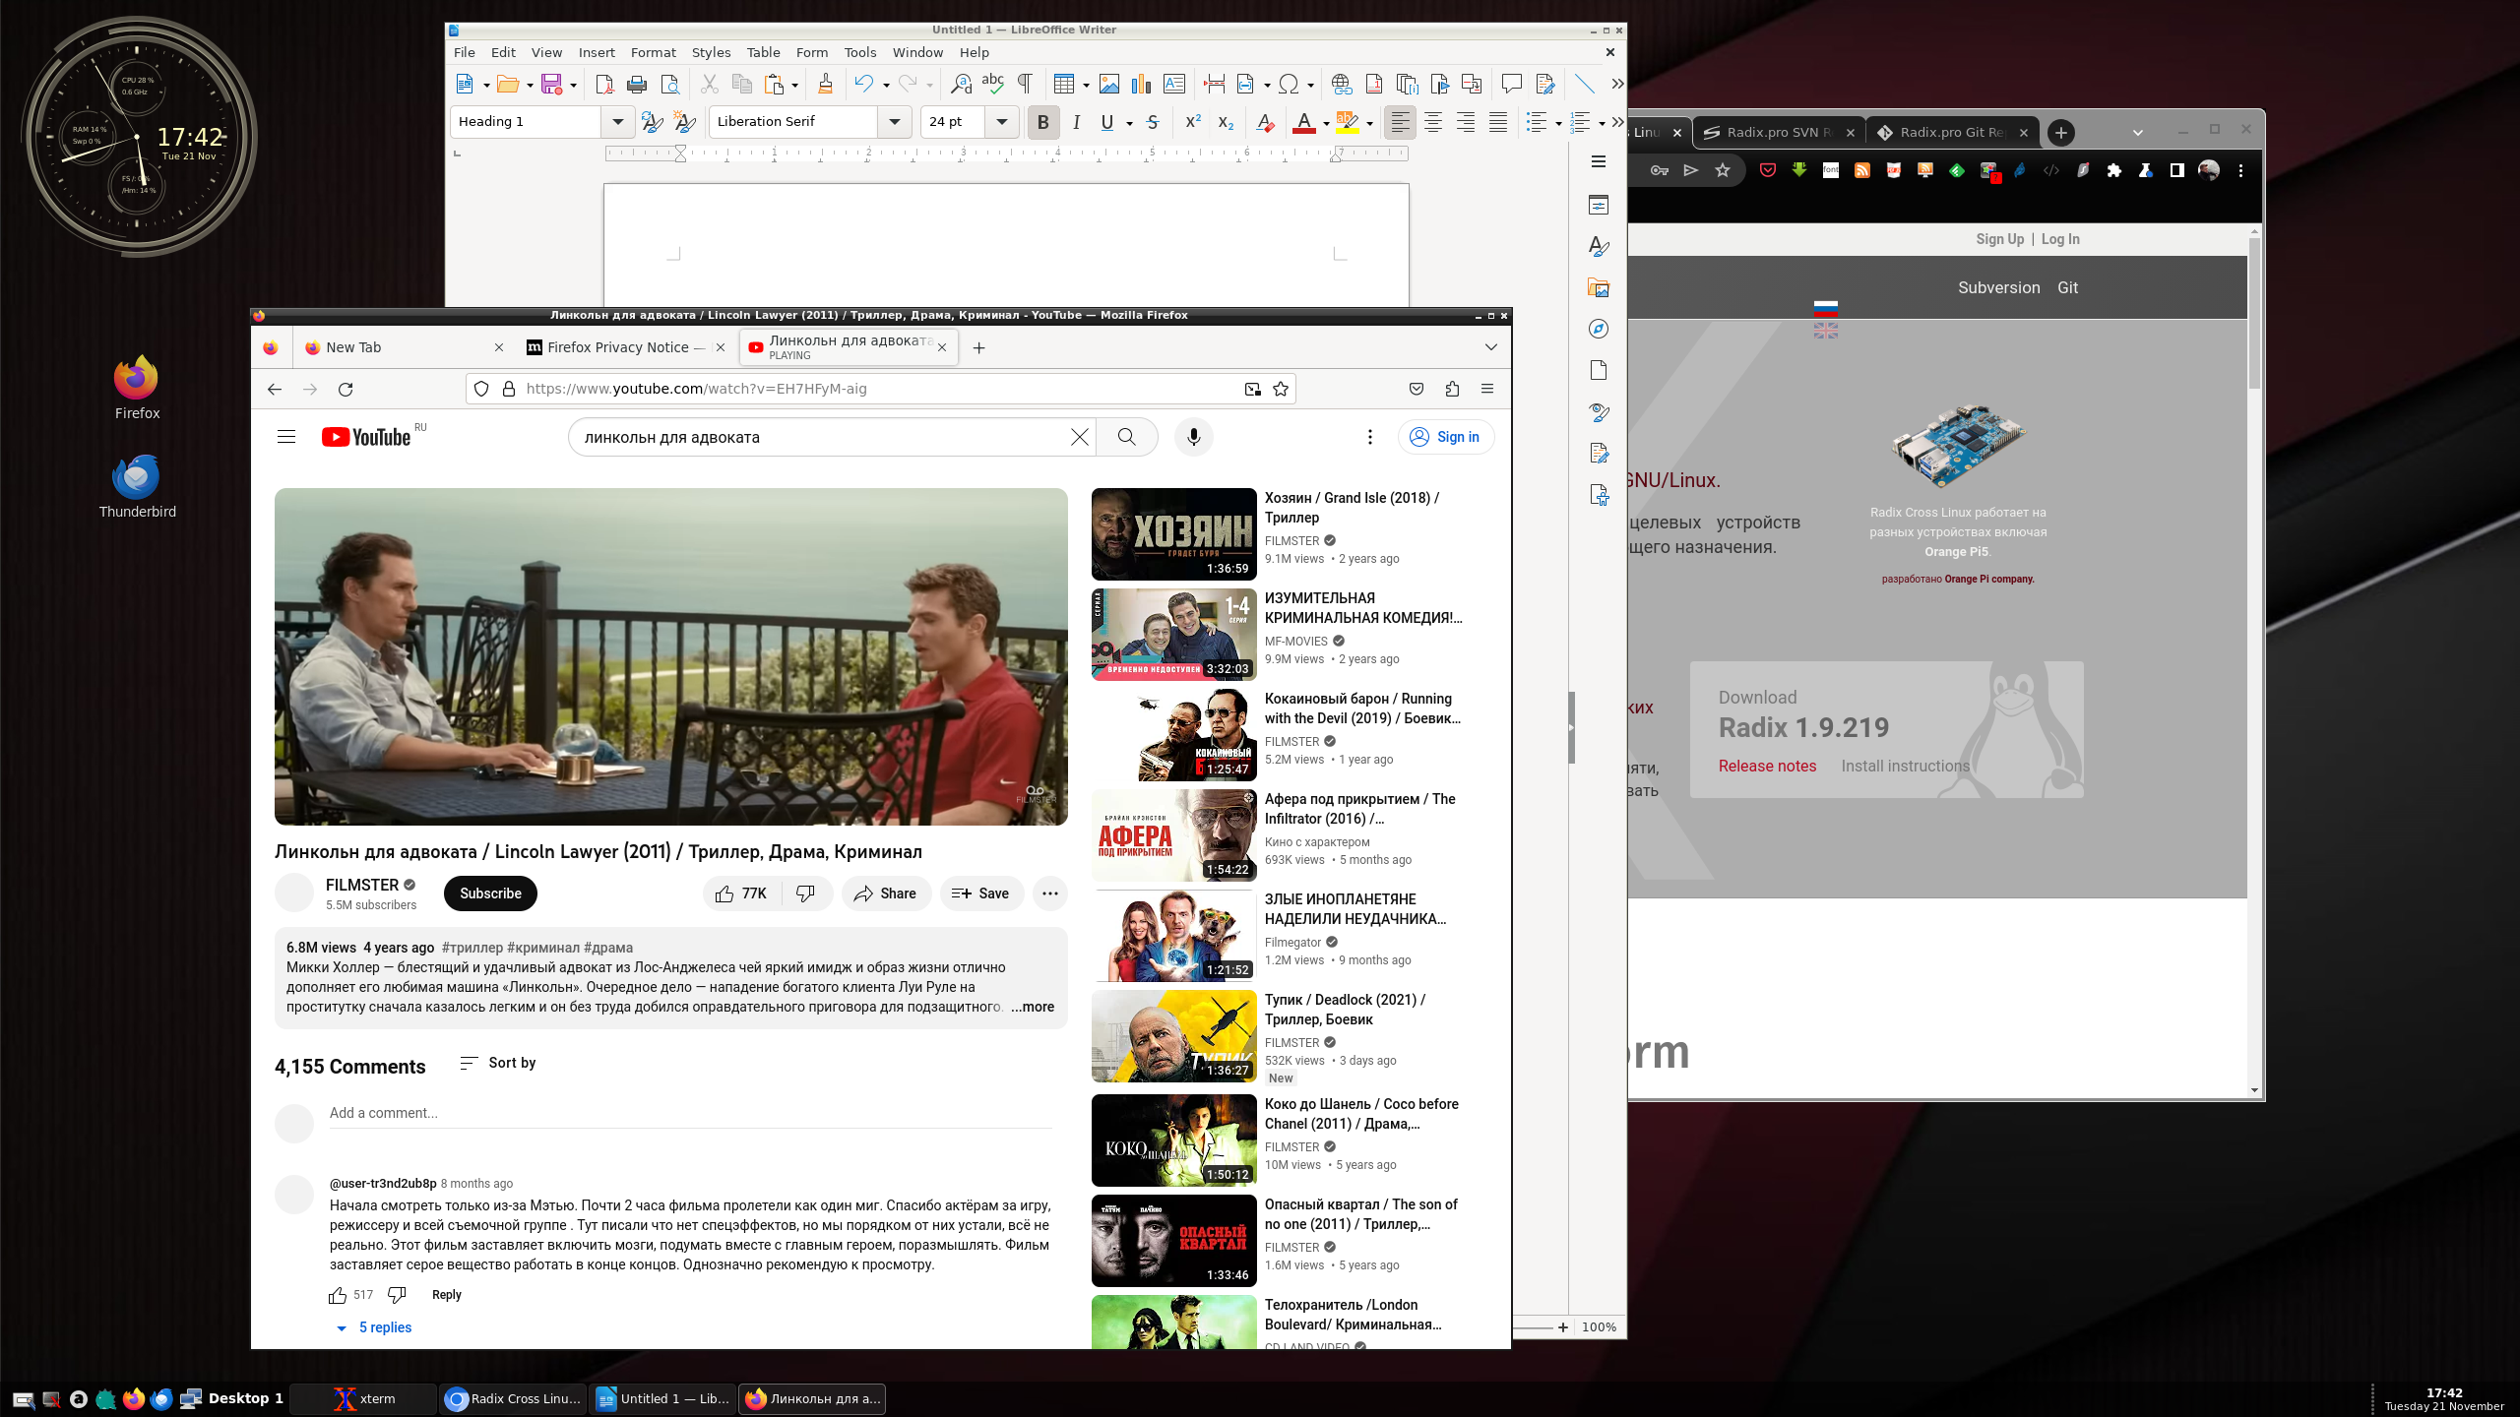Toggle the Save button on the video
This screenshot has height=1417, width=2520.
979,893
